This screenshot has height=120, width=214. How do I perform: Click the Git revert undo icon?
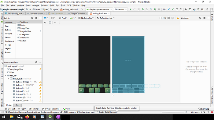(181, 9)
